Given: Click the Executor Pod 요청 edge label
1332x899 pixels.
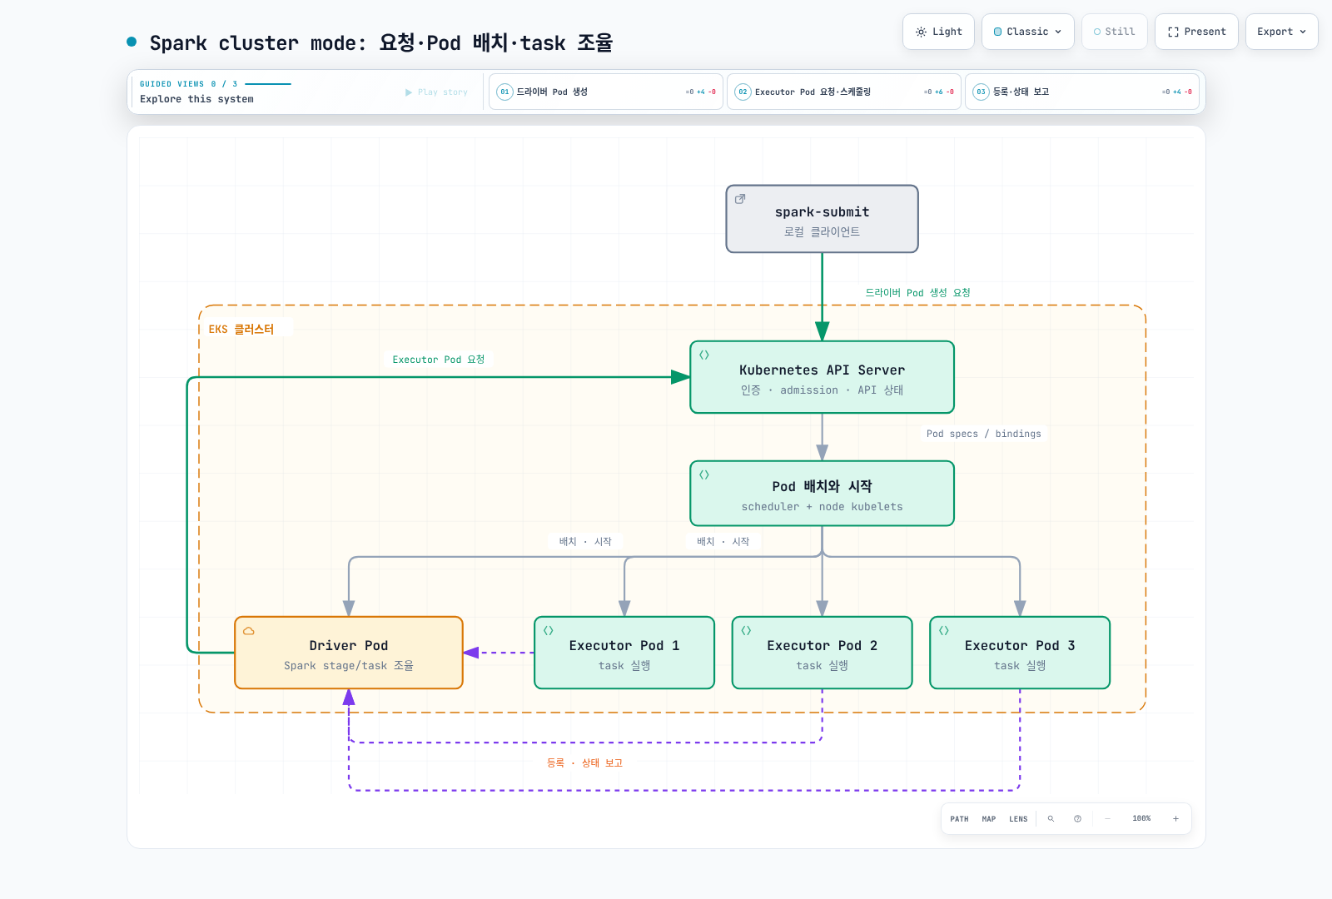Looking at the screenshot, I should (x=439, y=360).
